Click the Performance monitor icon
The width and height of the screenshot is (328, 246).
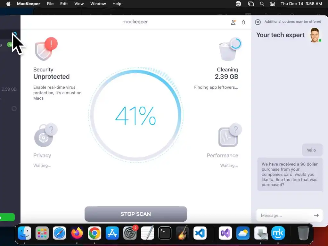point(230,135)
